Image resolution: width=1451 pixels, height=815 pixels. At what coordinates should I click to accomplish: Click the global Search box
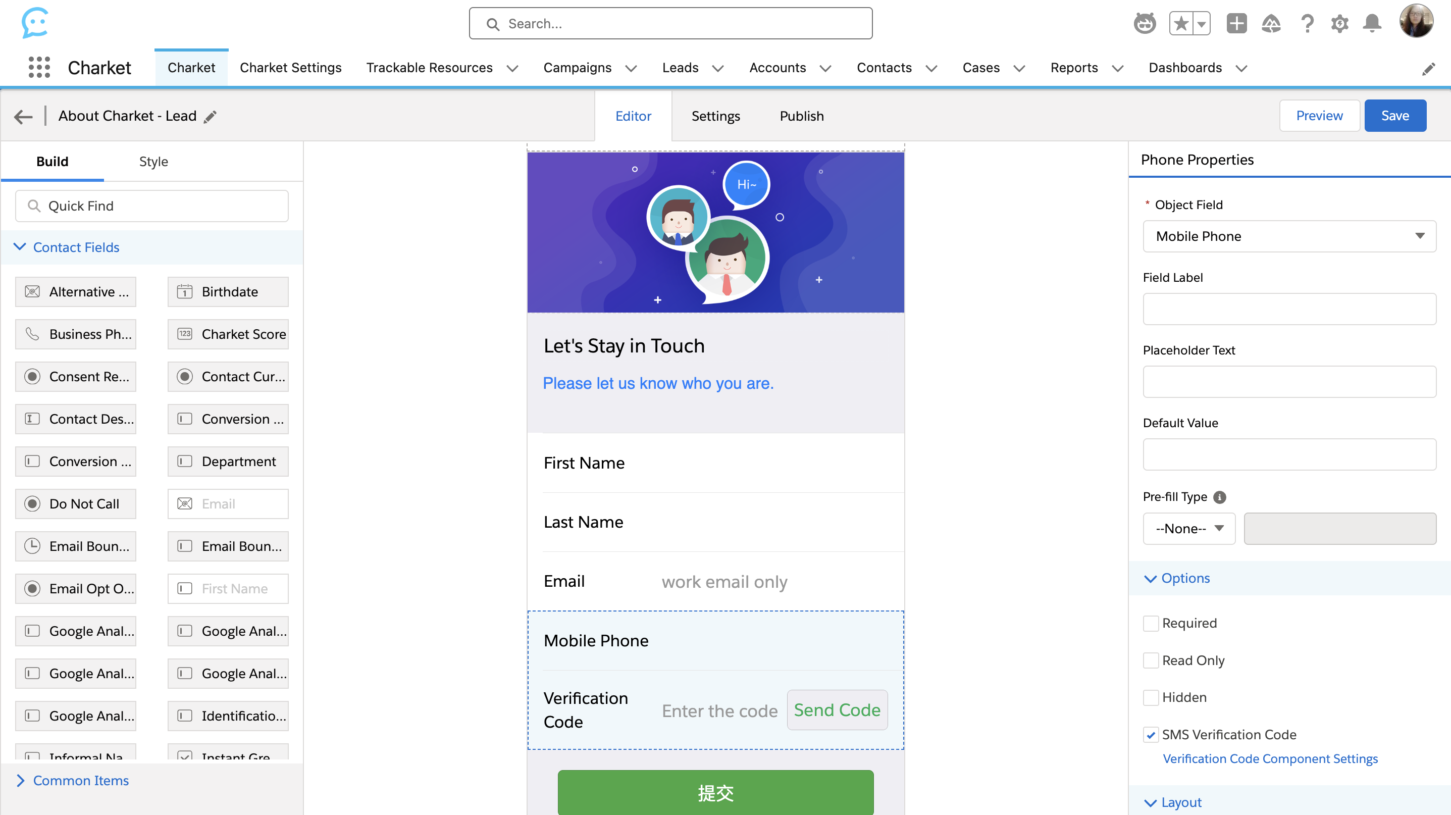click(x=670, y=23)
